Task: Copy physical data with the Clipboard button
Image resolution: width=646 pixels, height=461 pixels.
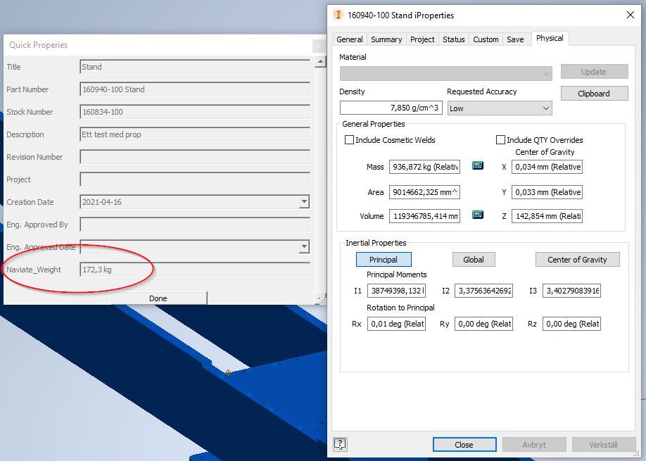Action: coord(593,93)
